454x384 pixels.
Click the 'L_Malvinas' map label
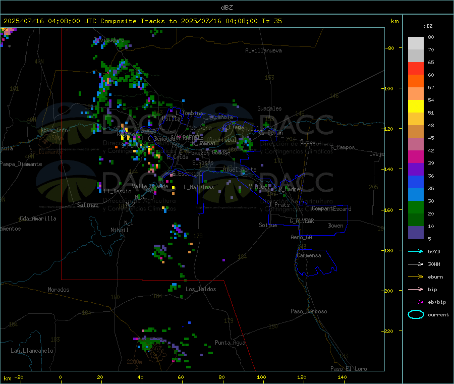tap(199, 187)
